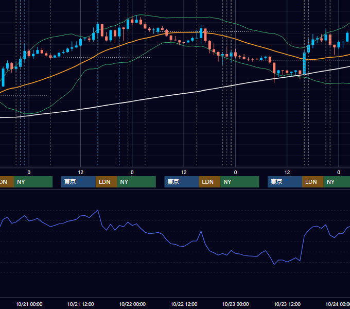Select the NY session block spanning 10/23 00:00

(x=240, y=182)
